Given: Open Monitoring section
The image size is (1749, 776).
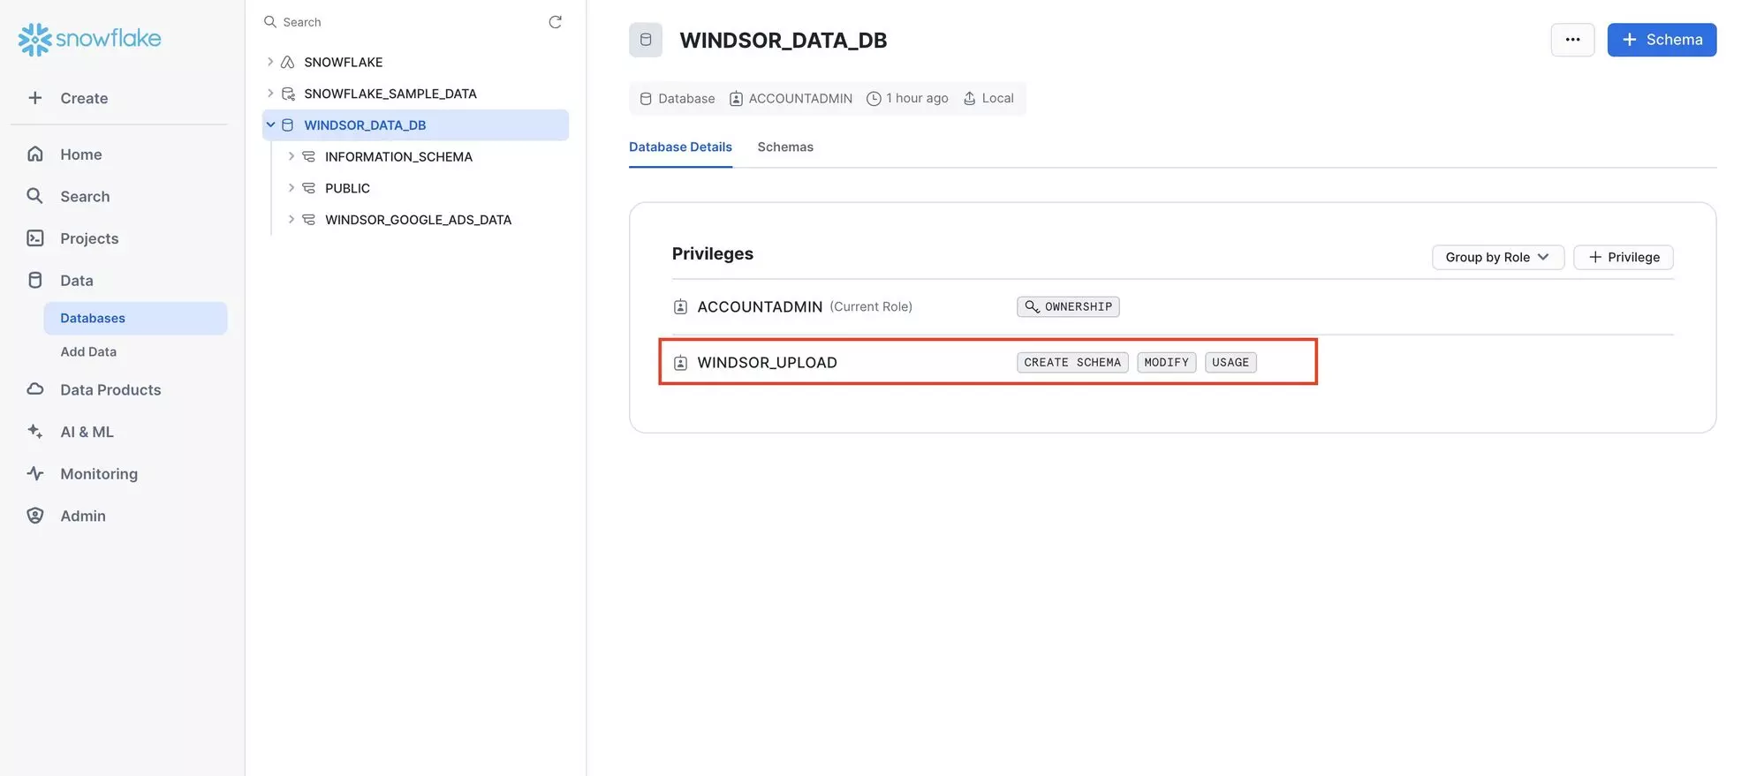Looking at the screenshot, I should click(99, 474).
